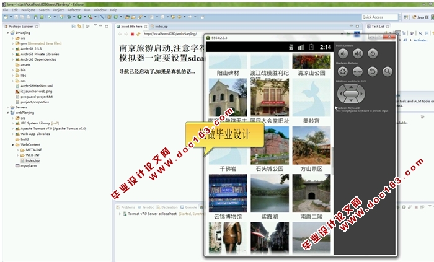Viewport: 434px width, 262px height.
Task: Click the New Java Class icon
Action: (x=116, y=17)
